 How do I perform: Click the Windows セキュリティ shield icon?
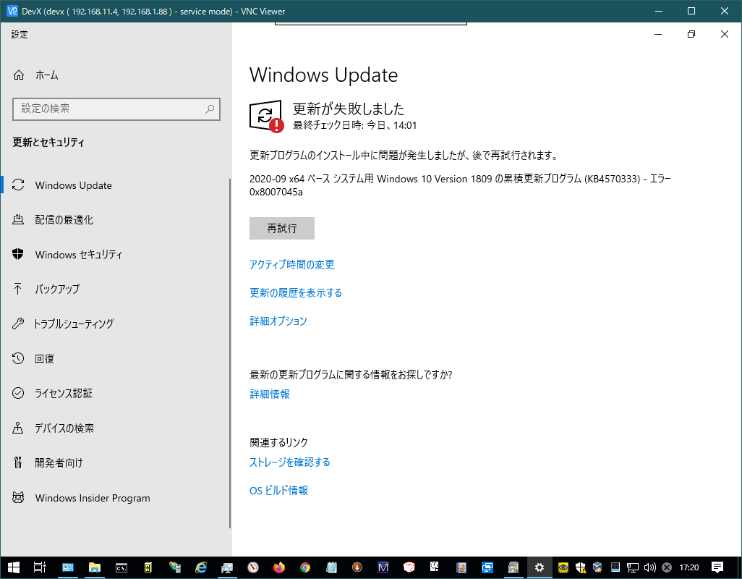(18, 254)
